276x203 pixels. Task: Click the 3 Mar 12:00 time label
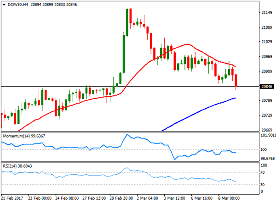(x=174, y=198)
